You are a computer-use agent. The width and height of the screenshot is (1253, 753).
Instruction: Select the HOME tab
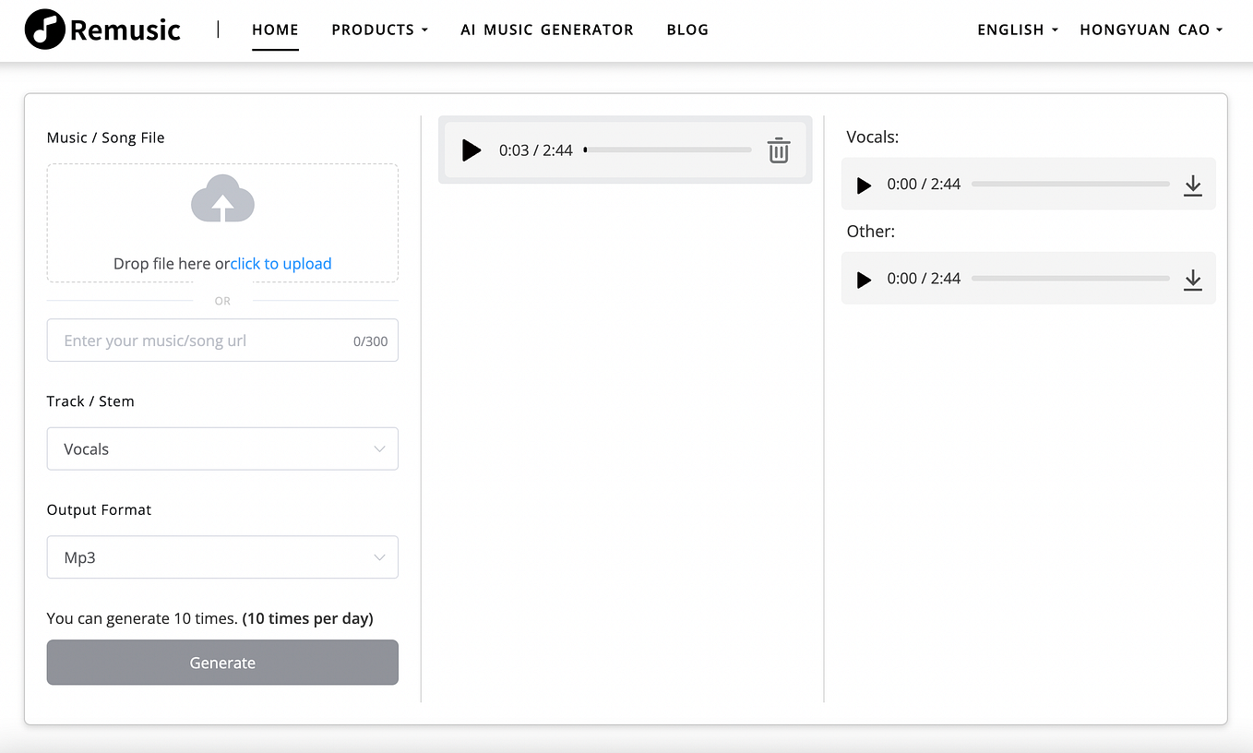tap(275, 29)
